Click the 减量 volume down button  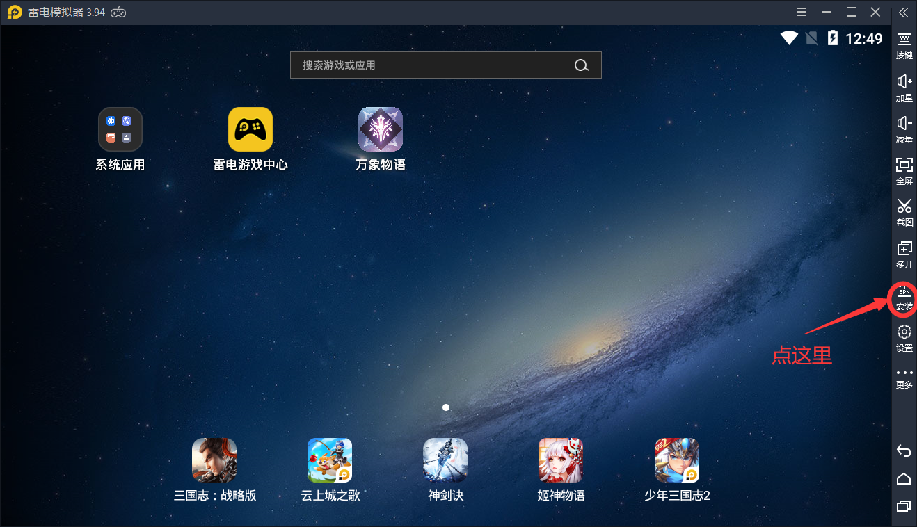point(904,129)
